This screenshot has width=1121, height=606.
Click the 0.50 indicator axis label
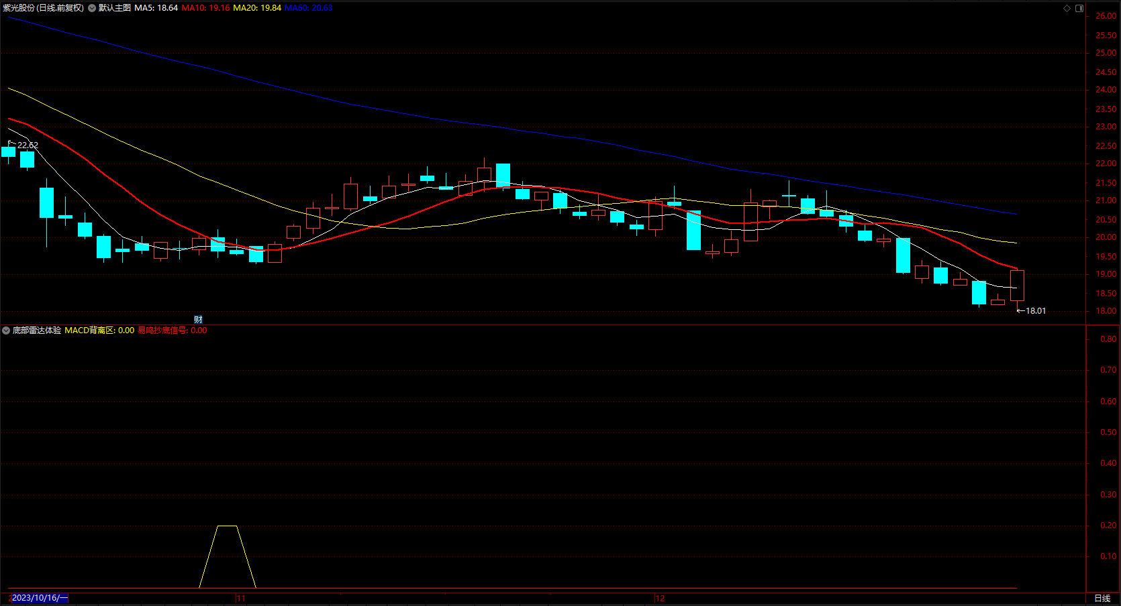coord(1109,432)
